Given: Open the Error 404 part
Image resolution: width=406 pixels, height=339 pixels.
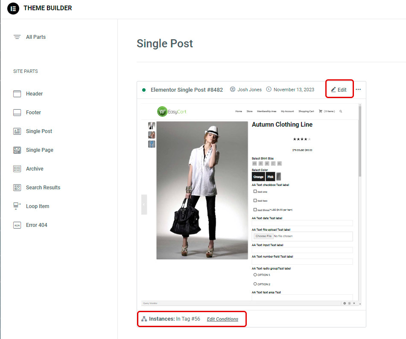Looking at the screenshot, I should coord(36,225).
